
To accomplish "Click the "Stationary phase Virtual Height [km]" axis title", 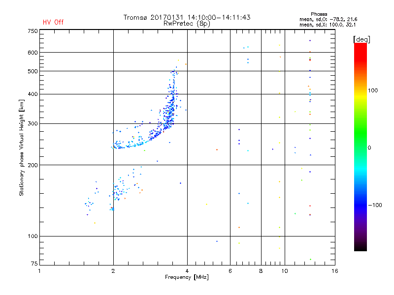I will point(22,147).
